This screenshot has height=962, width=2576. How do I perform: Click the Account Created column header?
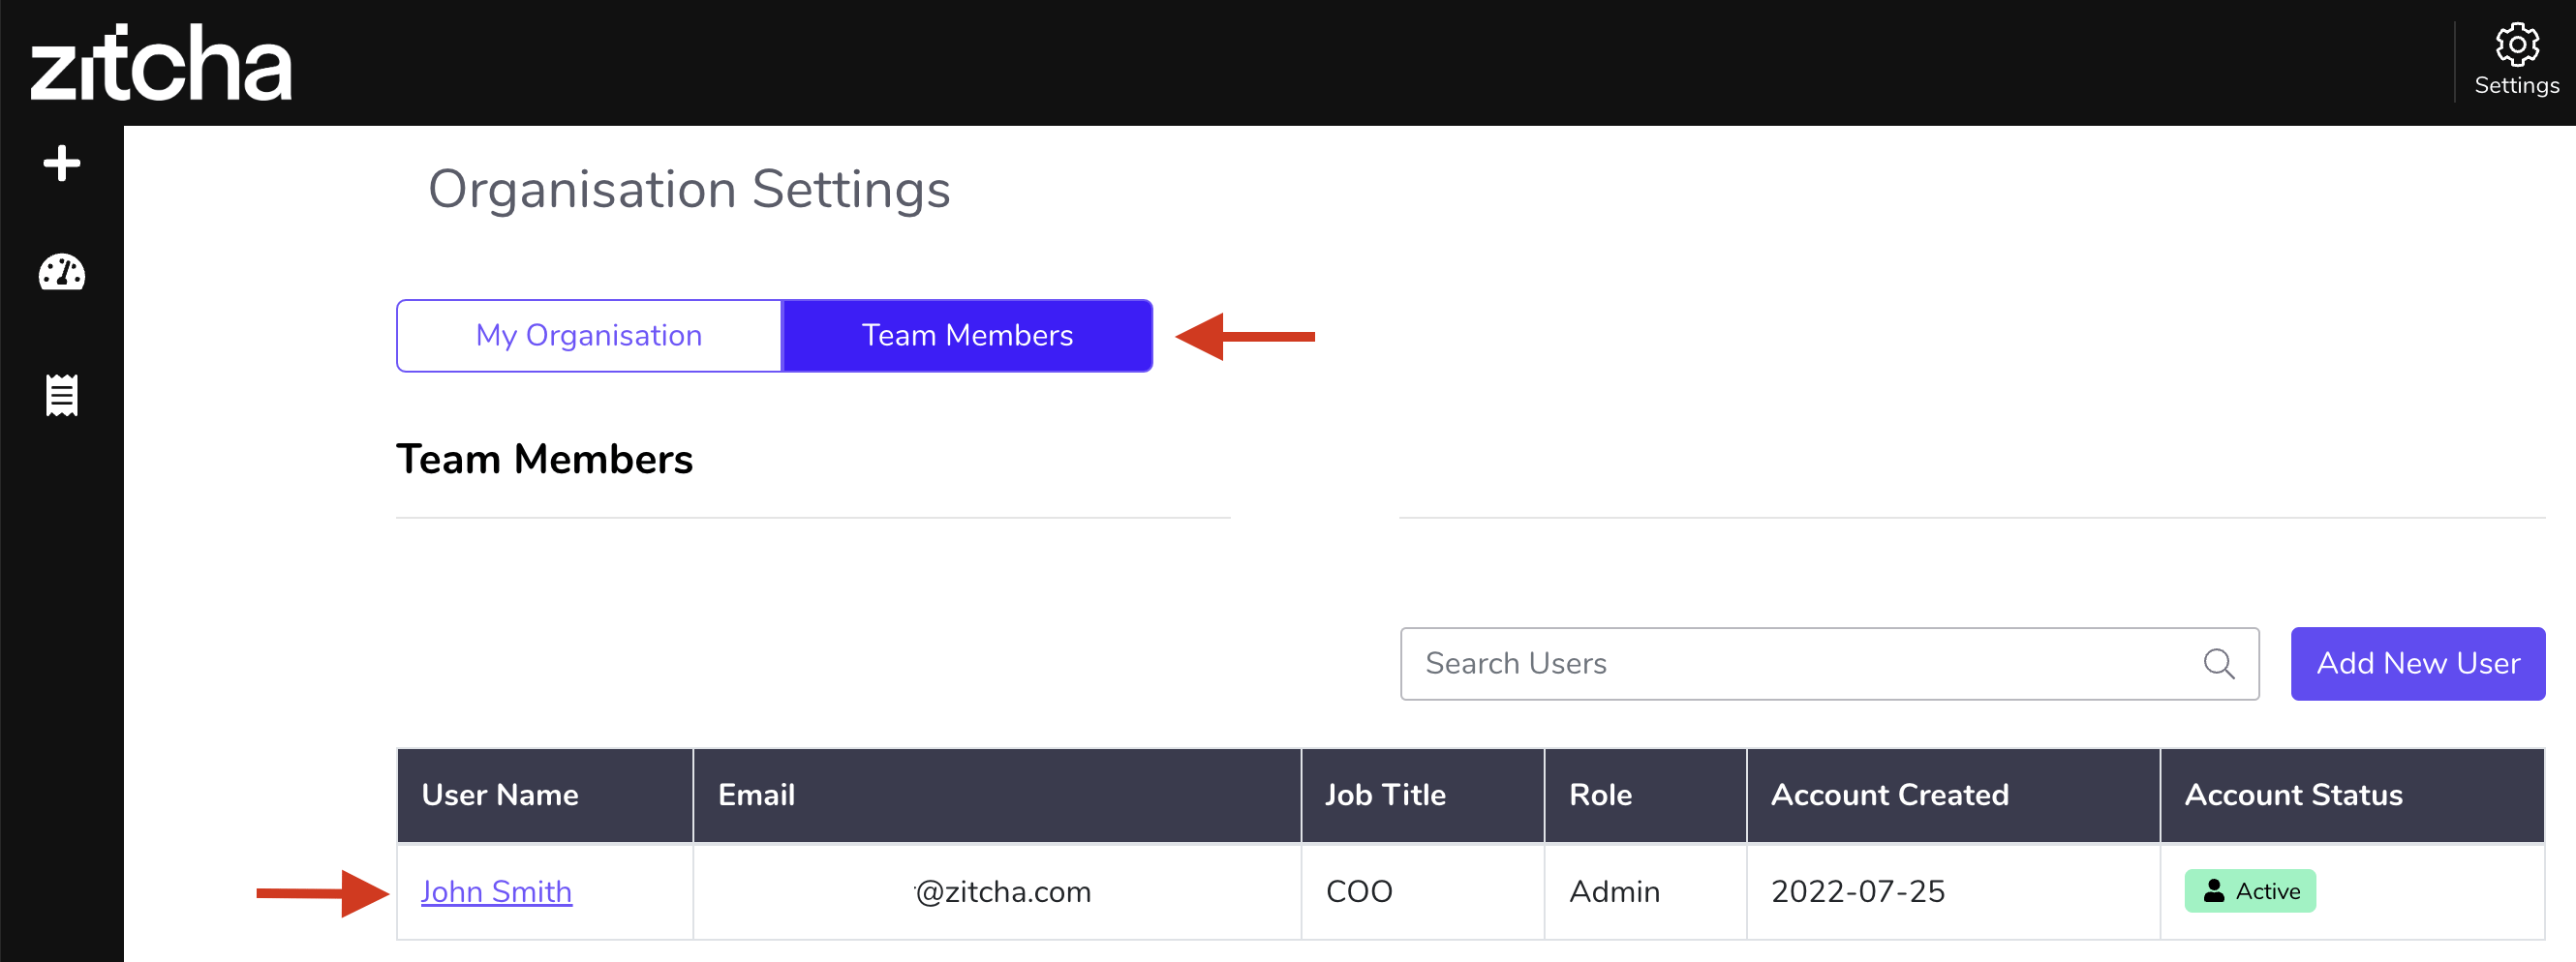1889,795
